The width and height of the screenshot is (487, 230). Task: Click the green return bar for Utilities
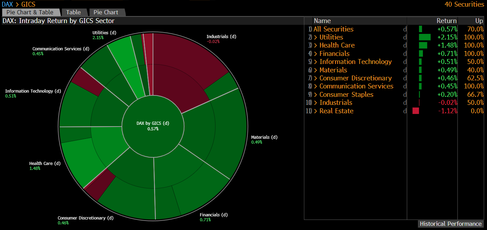click(425, 37)
